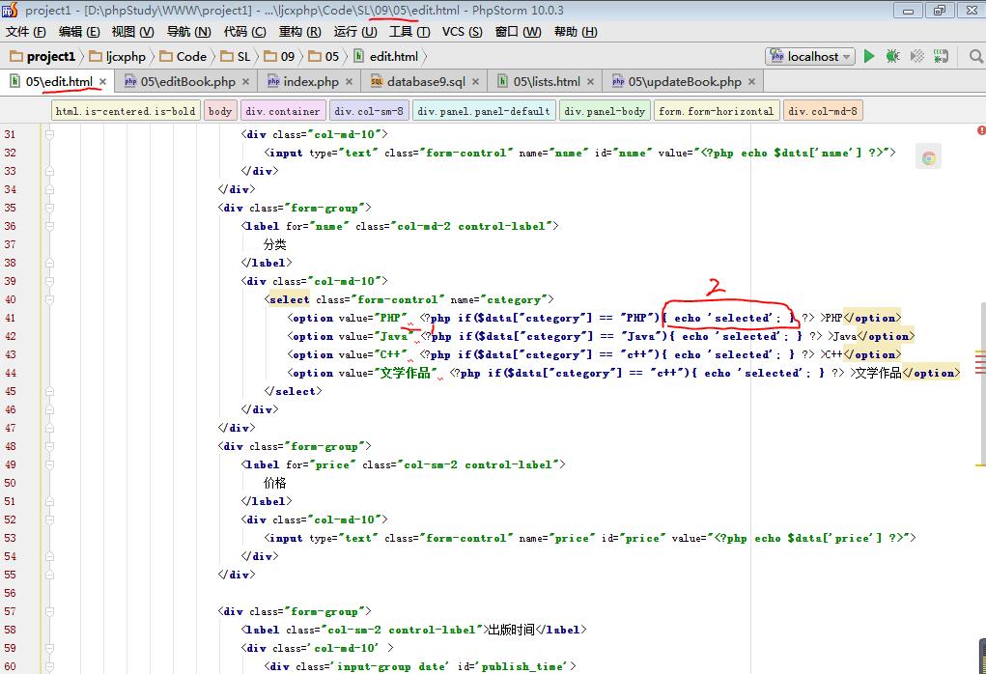Screen dimensions: 986x674
Task: Click project1 in navigation bar
Action: point(42,57)
